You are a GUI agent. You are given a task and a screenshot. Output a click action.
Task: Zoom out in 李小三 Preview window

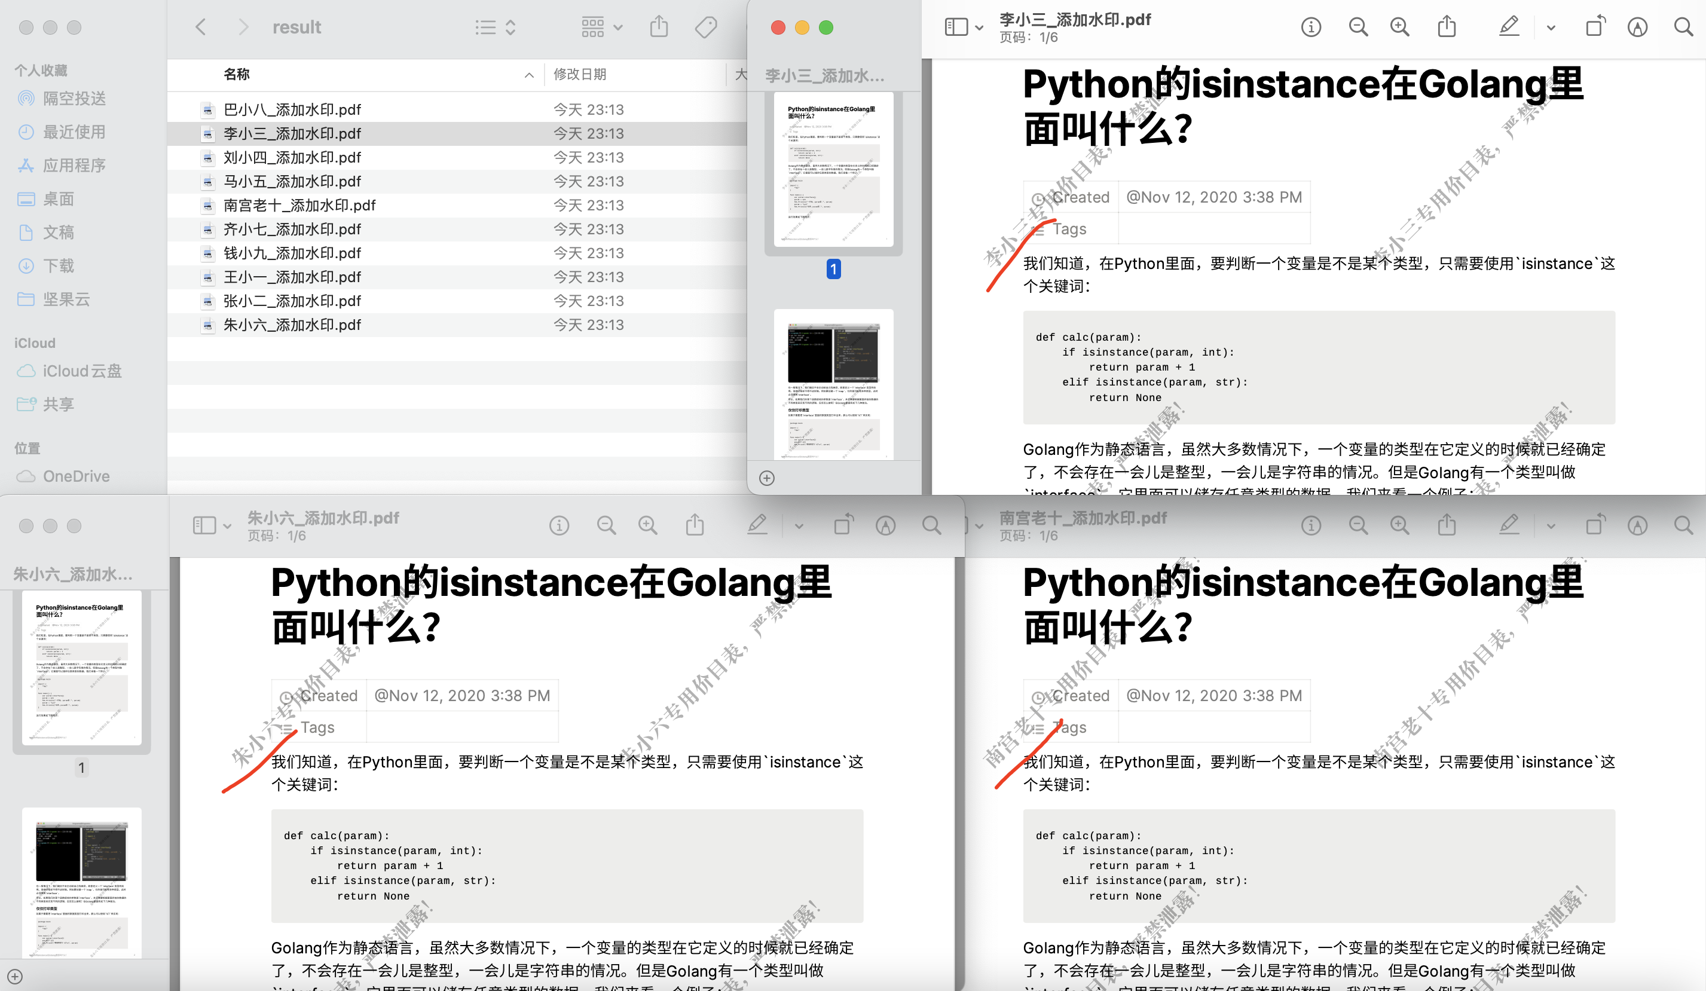click(x=1358, y=27)
